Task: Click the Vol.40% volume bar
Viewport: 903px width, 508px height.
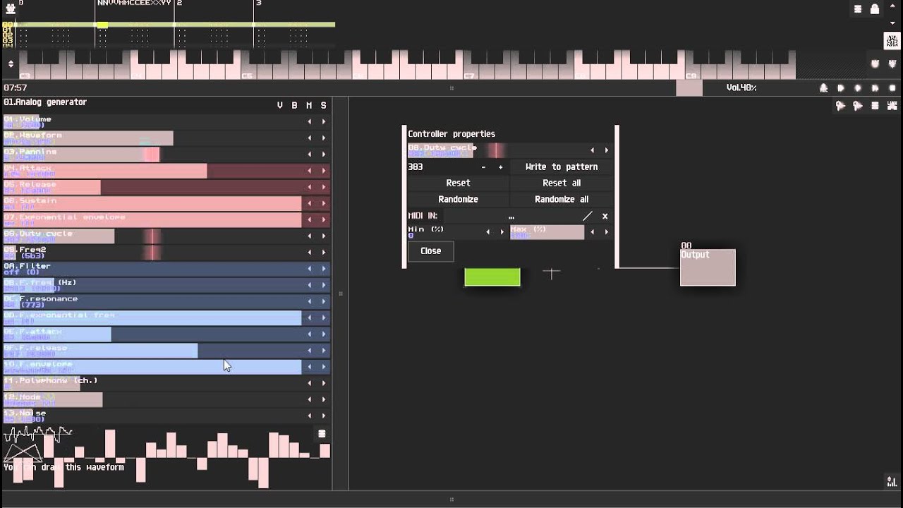Action: [x=741, y=88]
